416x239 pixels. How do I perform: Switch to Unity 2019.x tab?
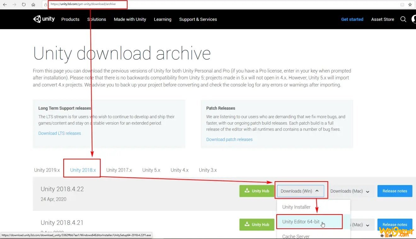[47, 170]
